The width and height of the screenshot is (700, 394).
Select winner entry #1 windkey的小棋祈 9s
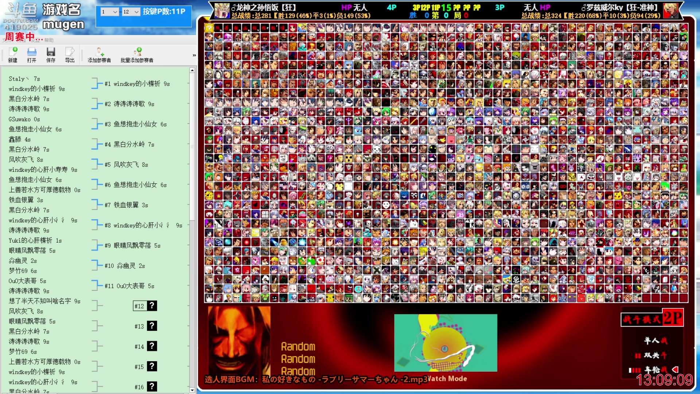coord(137,84)
